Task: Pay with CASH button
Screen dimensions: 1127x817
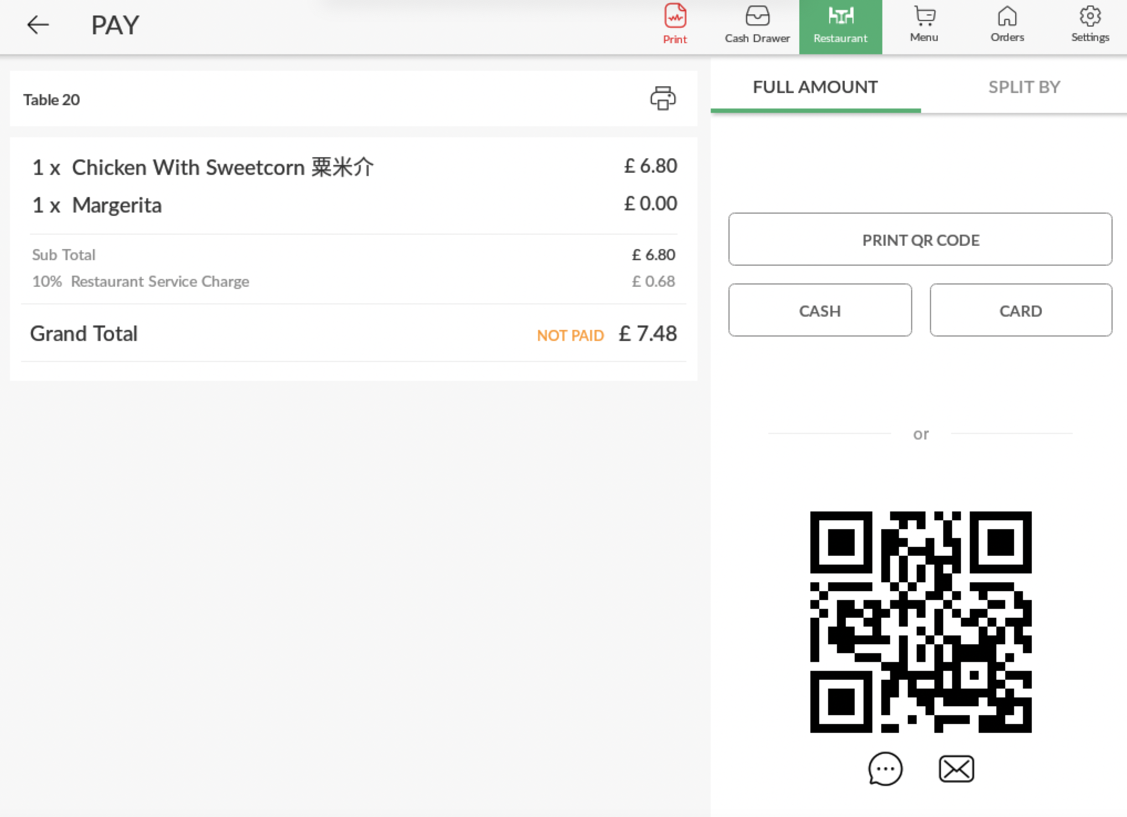Action: click(x=819, y=310)
